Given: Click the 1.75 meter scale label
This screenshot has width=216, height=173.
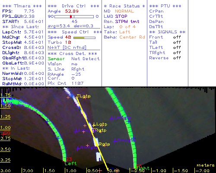Looking at the screenshot, I should [5, 95].
